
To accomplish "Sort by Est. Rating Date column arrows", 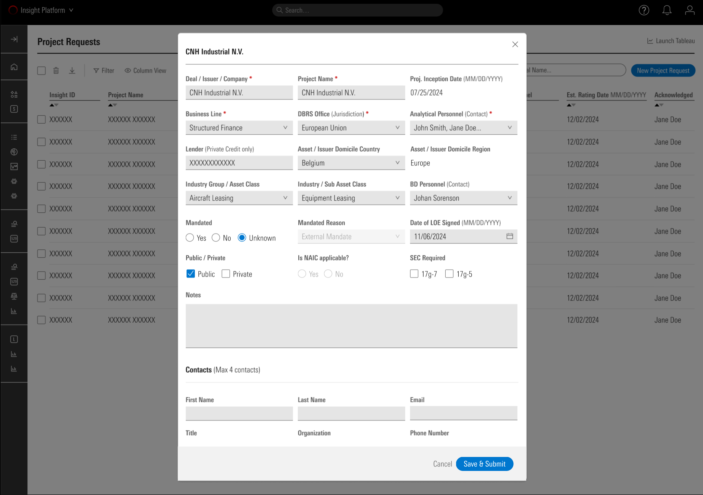I will 571,105.
